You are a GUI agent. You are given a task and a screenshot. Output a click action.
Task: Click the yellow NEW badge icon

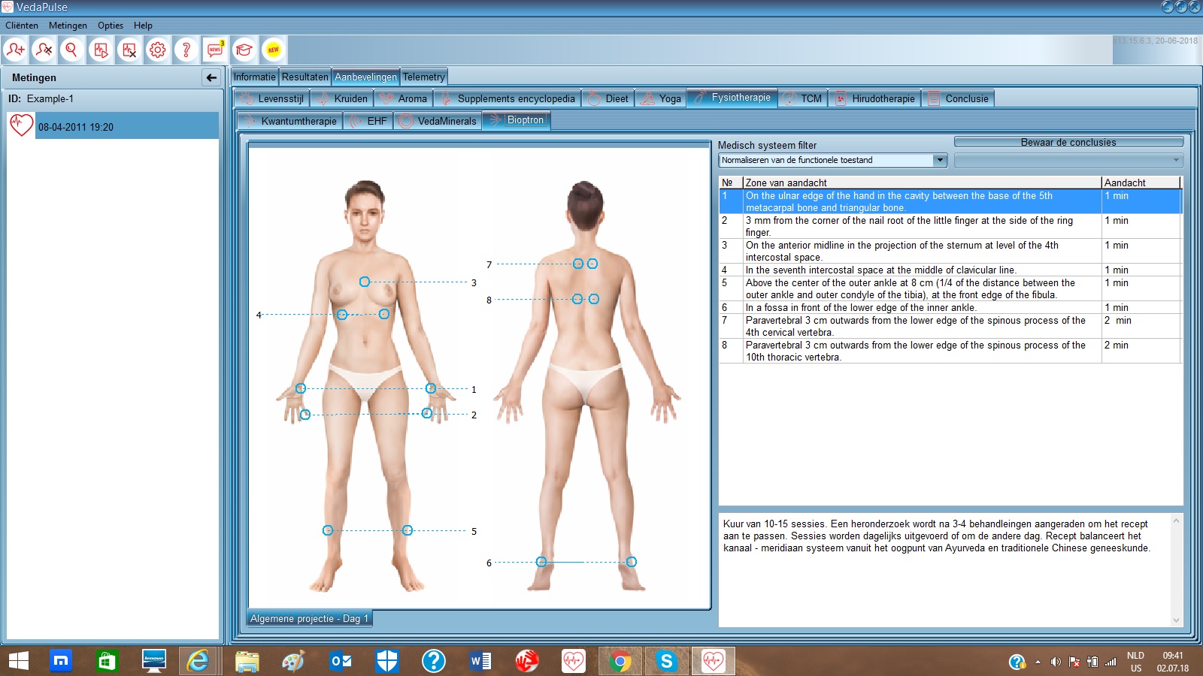pyautogui.click(x=273, y=50)
